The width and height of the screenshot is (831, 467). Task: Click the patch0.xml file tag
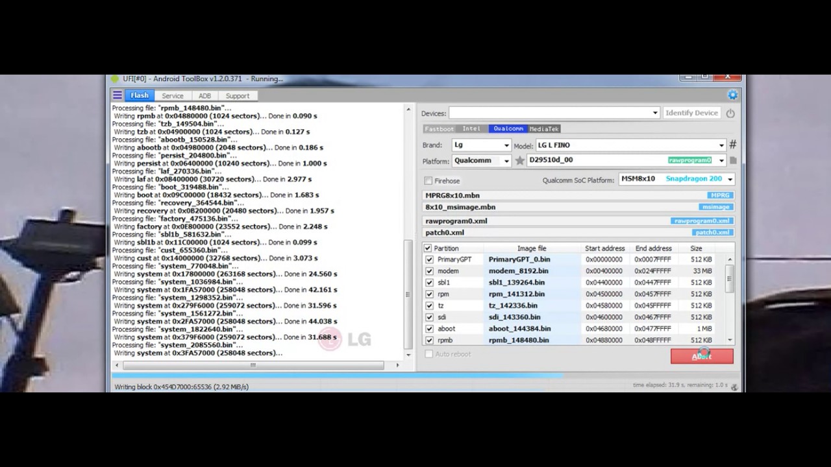pyautogui.click(x=713, y=232)
